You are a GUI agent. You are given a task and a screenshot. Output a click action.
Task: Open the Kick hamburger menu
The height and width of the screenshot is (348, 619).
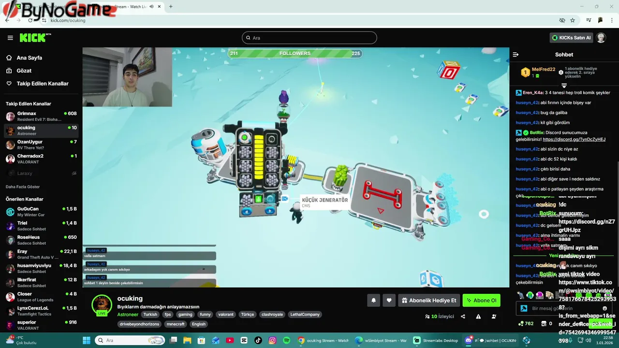(10, 38)
